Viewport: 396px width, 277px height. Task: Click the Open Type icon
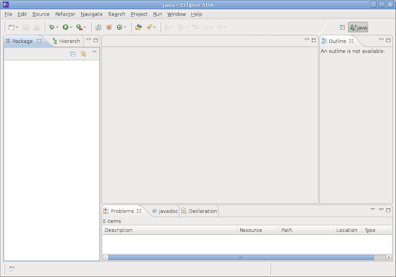[139, 27]
